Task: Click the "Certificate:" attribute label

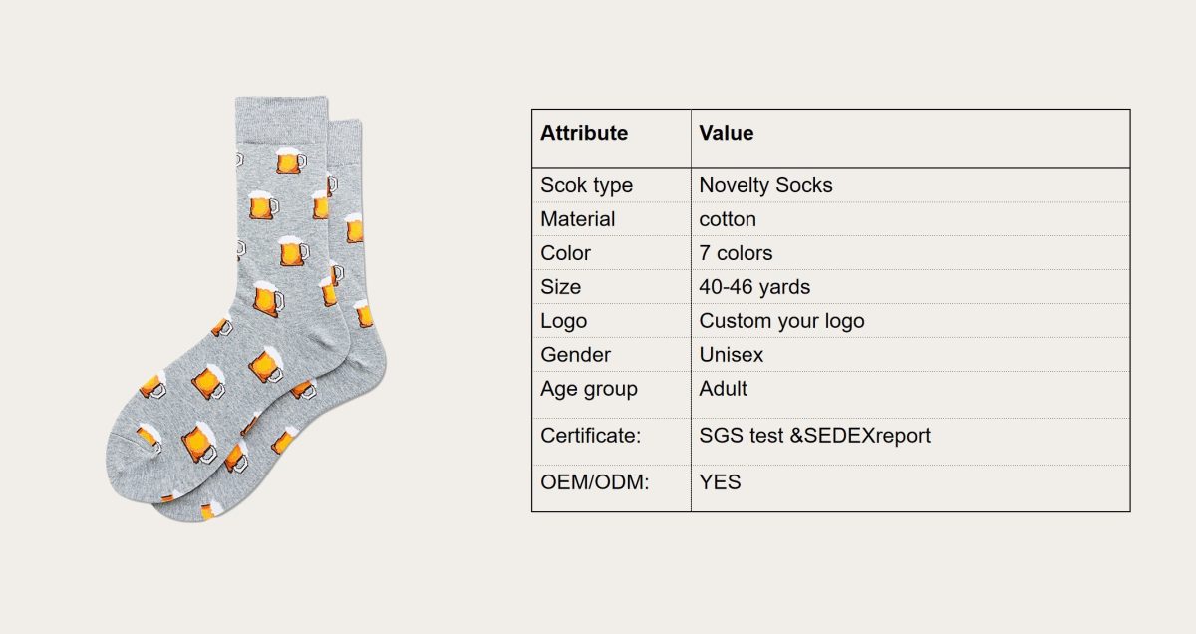Action: click(591, 436)
